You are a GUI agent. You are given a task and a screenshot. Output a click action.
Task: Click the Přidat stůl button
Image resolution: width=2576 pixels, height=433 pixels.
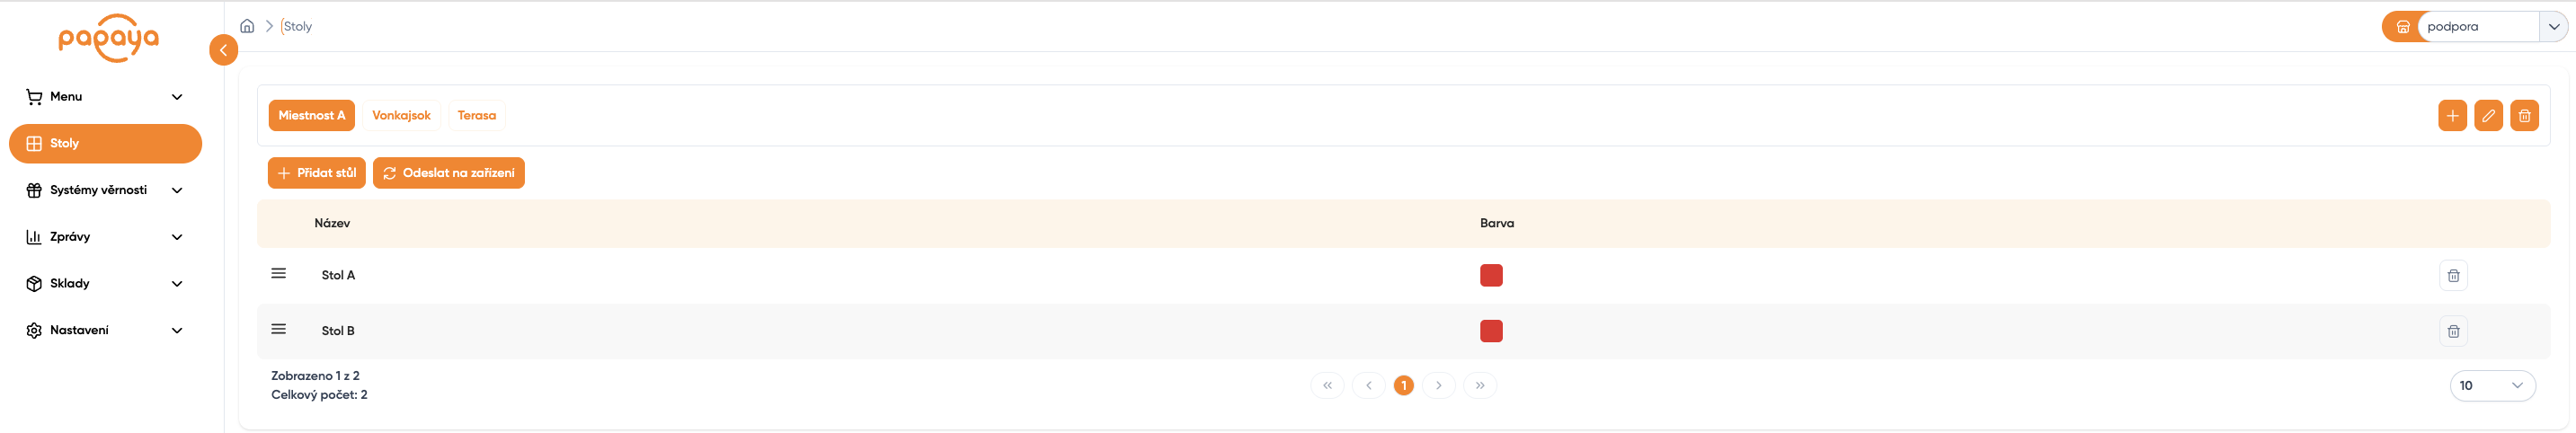pyautogui.click(x=316, y=173)
